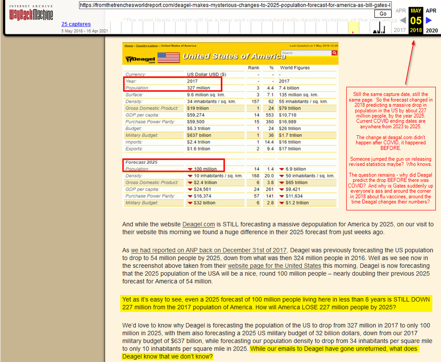The height and width of the screenshot is (362, 441).
Task: Go to previous capture arrow
Action: pyautogui.click(x=403, y=20)
